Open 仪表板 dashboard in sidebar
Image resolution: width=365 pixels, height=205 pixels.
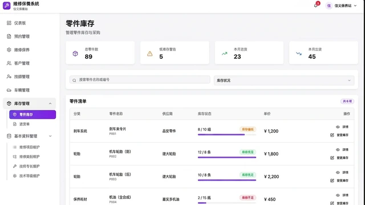(x=29, y=23)
